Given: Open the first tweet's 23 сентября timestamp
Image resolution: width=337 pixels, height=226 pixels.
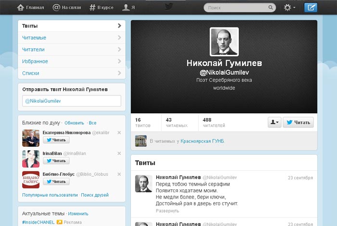Looking at the screenshot, I should pyautogui.click(x=300, y=178).
